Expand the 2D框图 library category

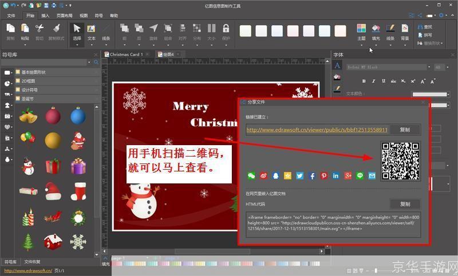click(58, 81)
